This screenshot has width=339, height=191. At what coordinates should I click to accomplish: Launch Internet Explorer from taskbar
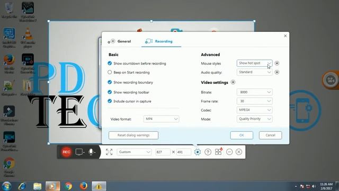coord(22,186)
